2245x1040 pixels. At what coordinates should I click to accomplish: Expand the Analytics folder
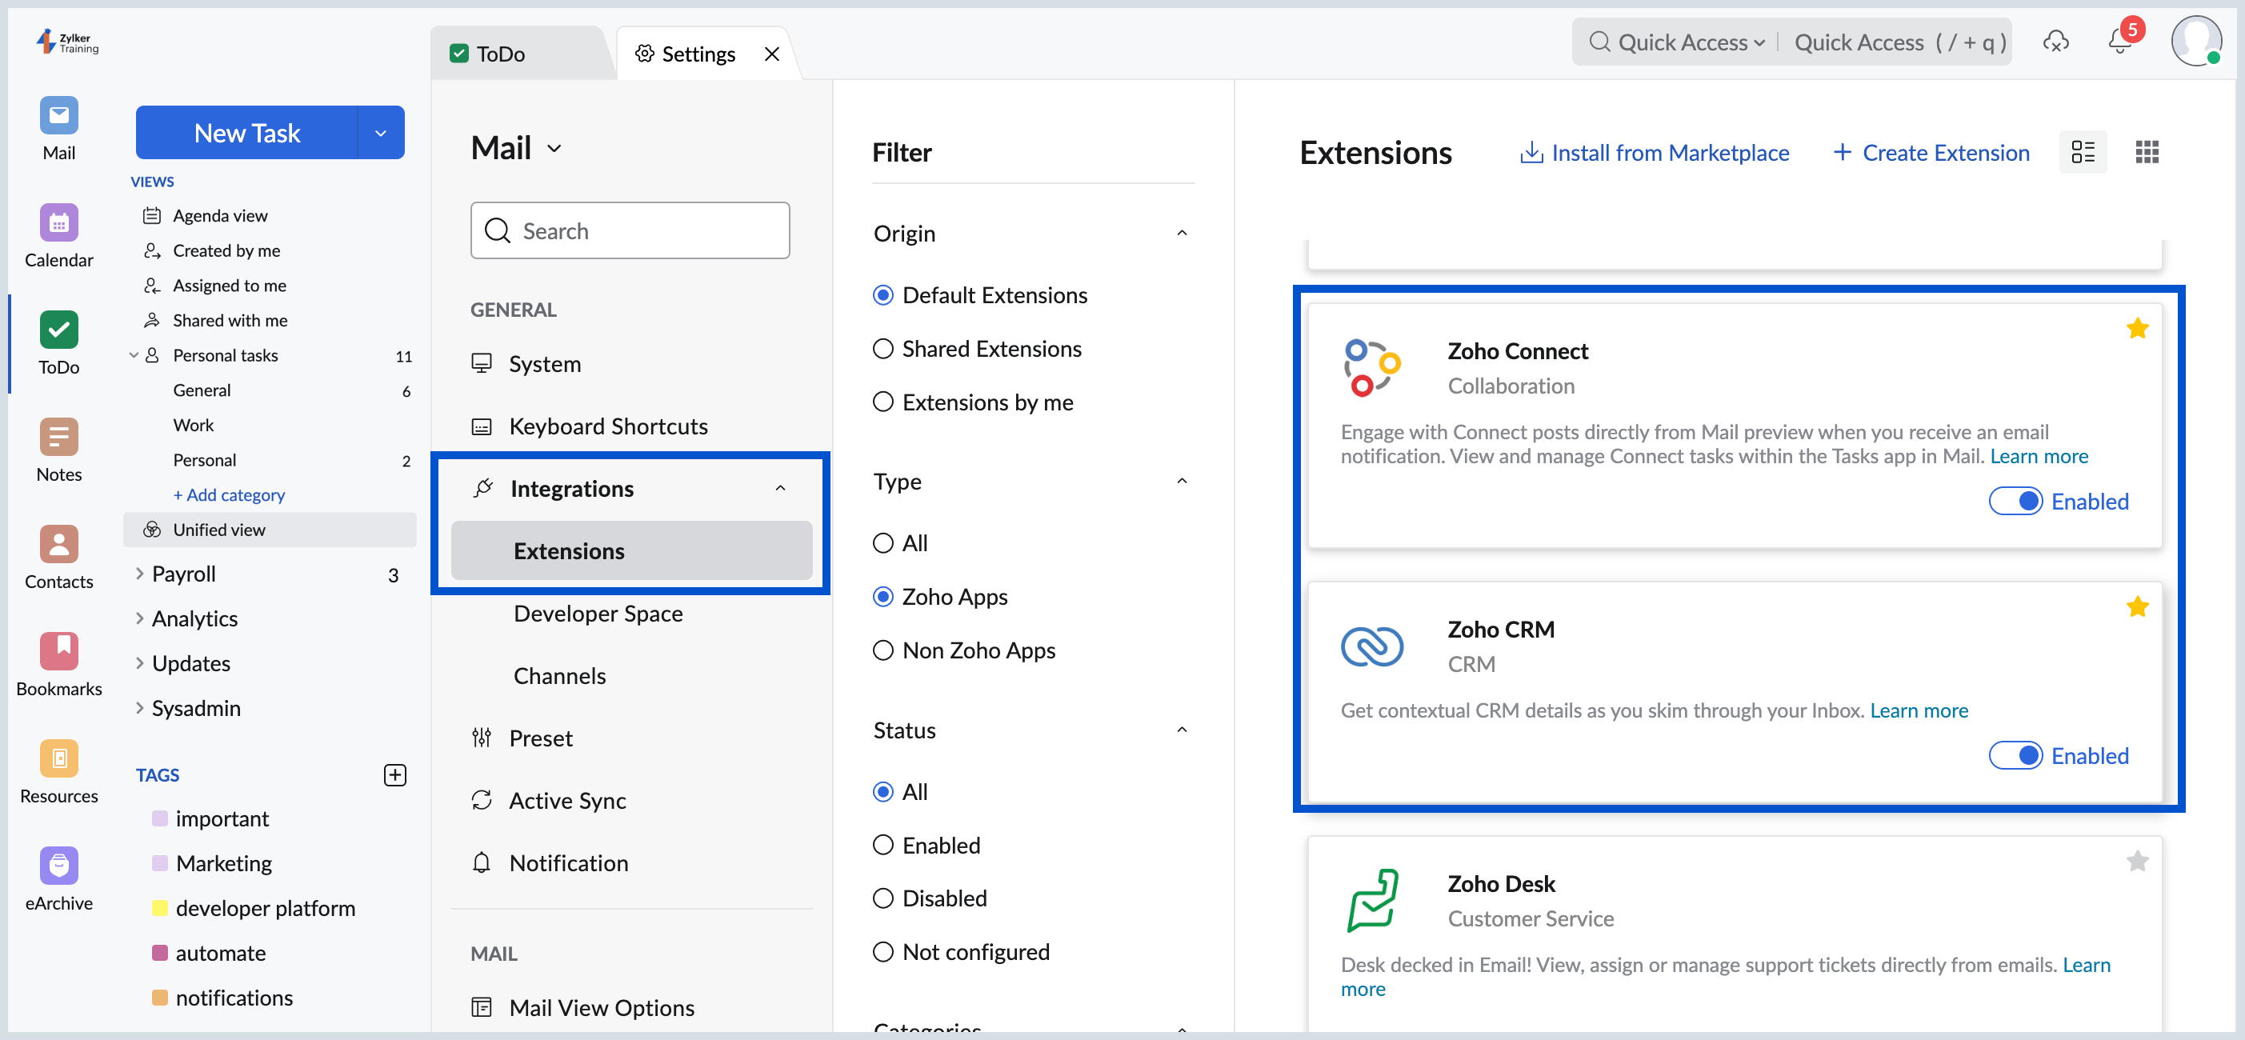[139, 618]
